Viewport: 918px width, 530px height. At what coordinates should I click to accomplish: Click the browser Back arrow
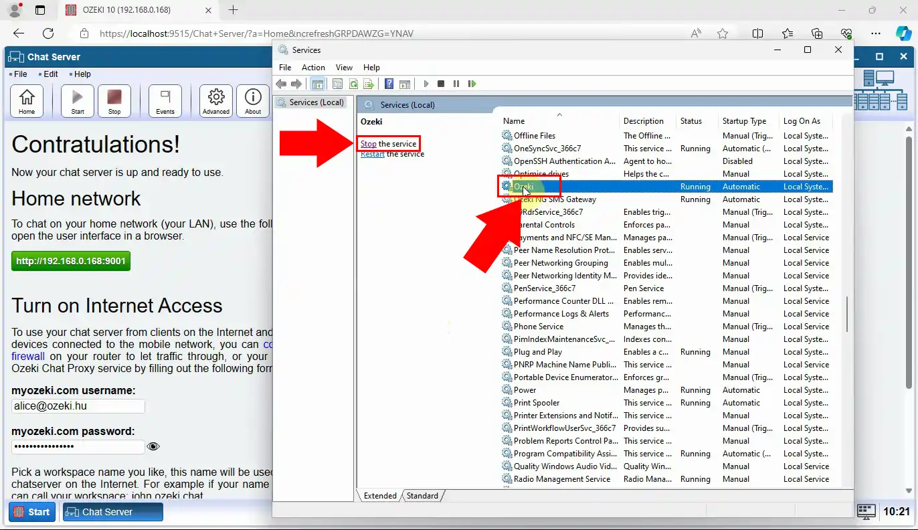click(19, 33)
